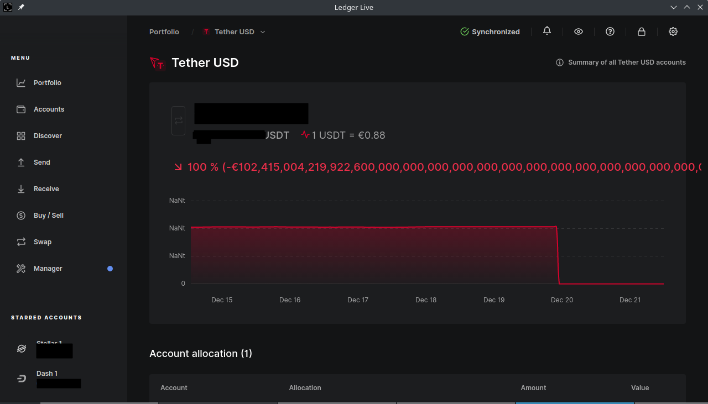
Task: Open the starred Dash 1 account
Action: pyautogui.click(x=47, y=377)
